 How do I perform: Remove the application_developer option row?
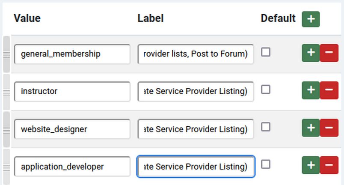[329, 165]
